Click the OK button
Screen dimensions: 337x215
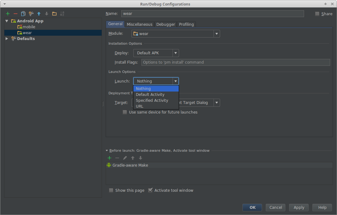252,208
